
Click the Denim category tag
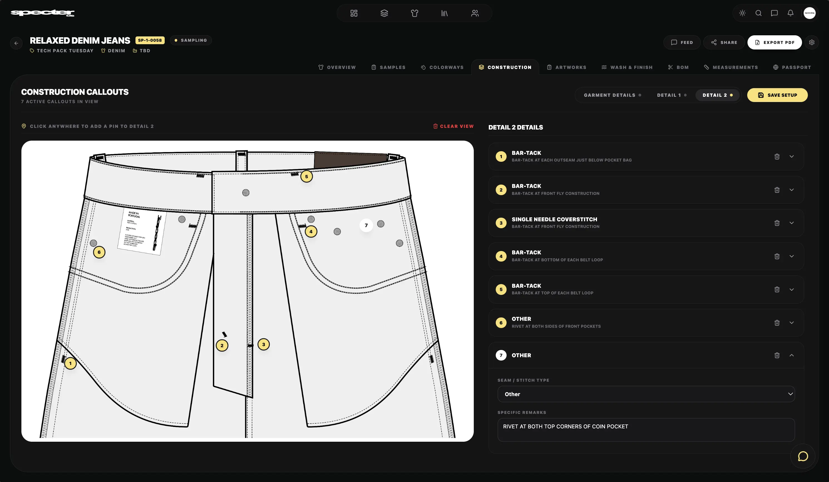(113, 51)
